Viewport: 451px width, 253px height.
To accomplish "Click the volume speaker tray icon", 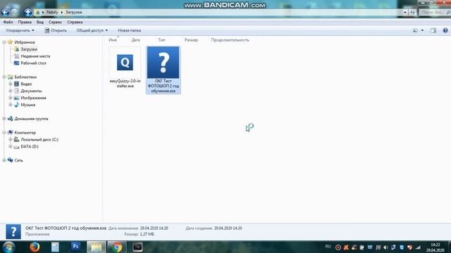I will (385, 247).
